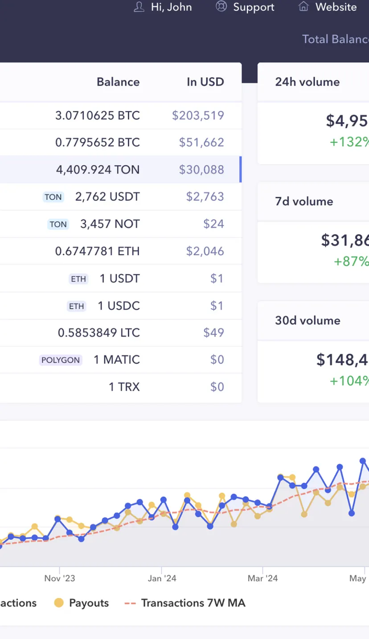Image resolution: width=369 pixels, height=639 pixels.
Task: Click the user profile icon beside Hi, John
Action: 139,7
